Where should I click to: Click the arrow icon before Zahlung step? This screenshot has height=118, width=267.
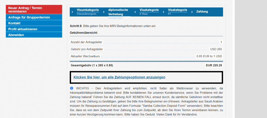pyautogui.click(x=193, y=12)
